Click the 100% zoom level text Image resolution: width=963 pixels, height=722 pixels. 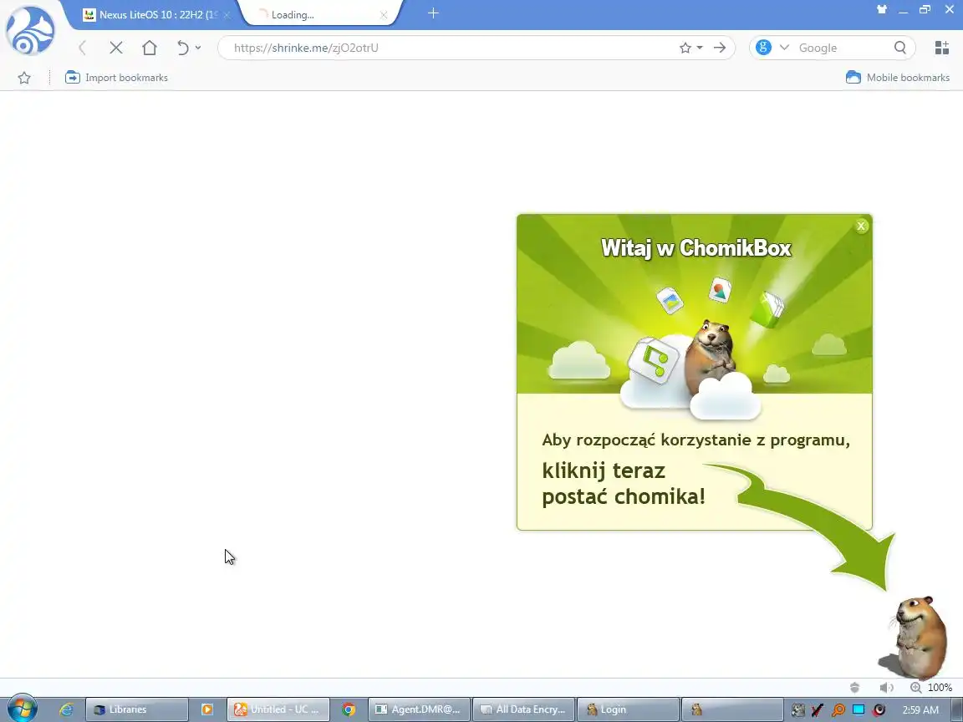pos(940,688)
